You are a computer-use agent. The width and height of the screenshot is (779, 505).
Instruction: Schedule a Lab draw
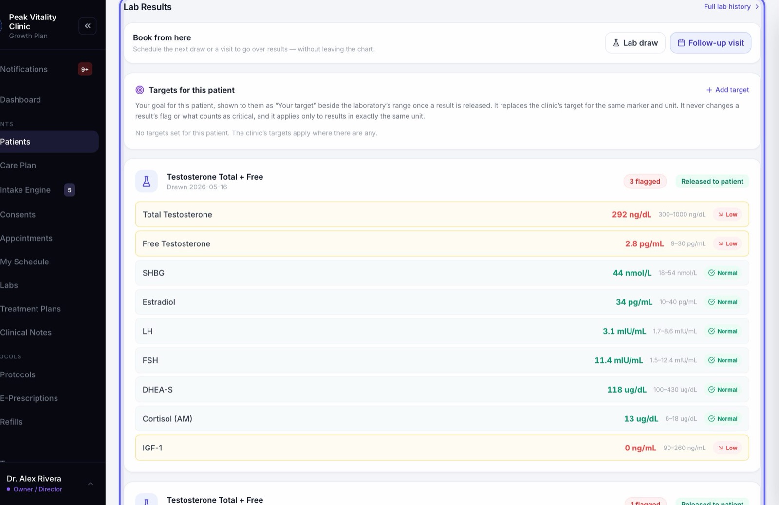(x=635, y=43)
